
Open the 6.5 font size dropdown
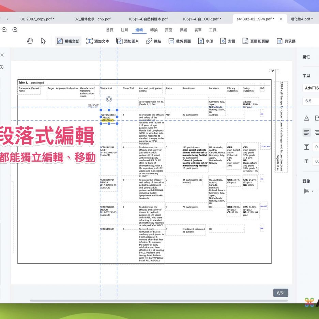311,101
